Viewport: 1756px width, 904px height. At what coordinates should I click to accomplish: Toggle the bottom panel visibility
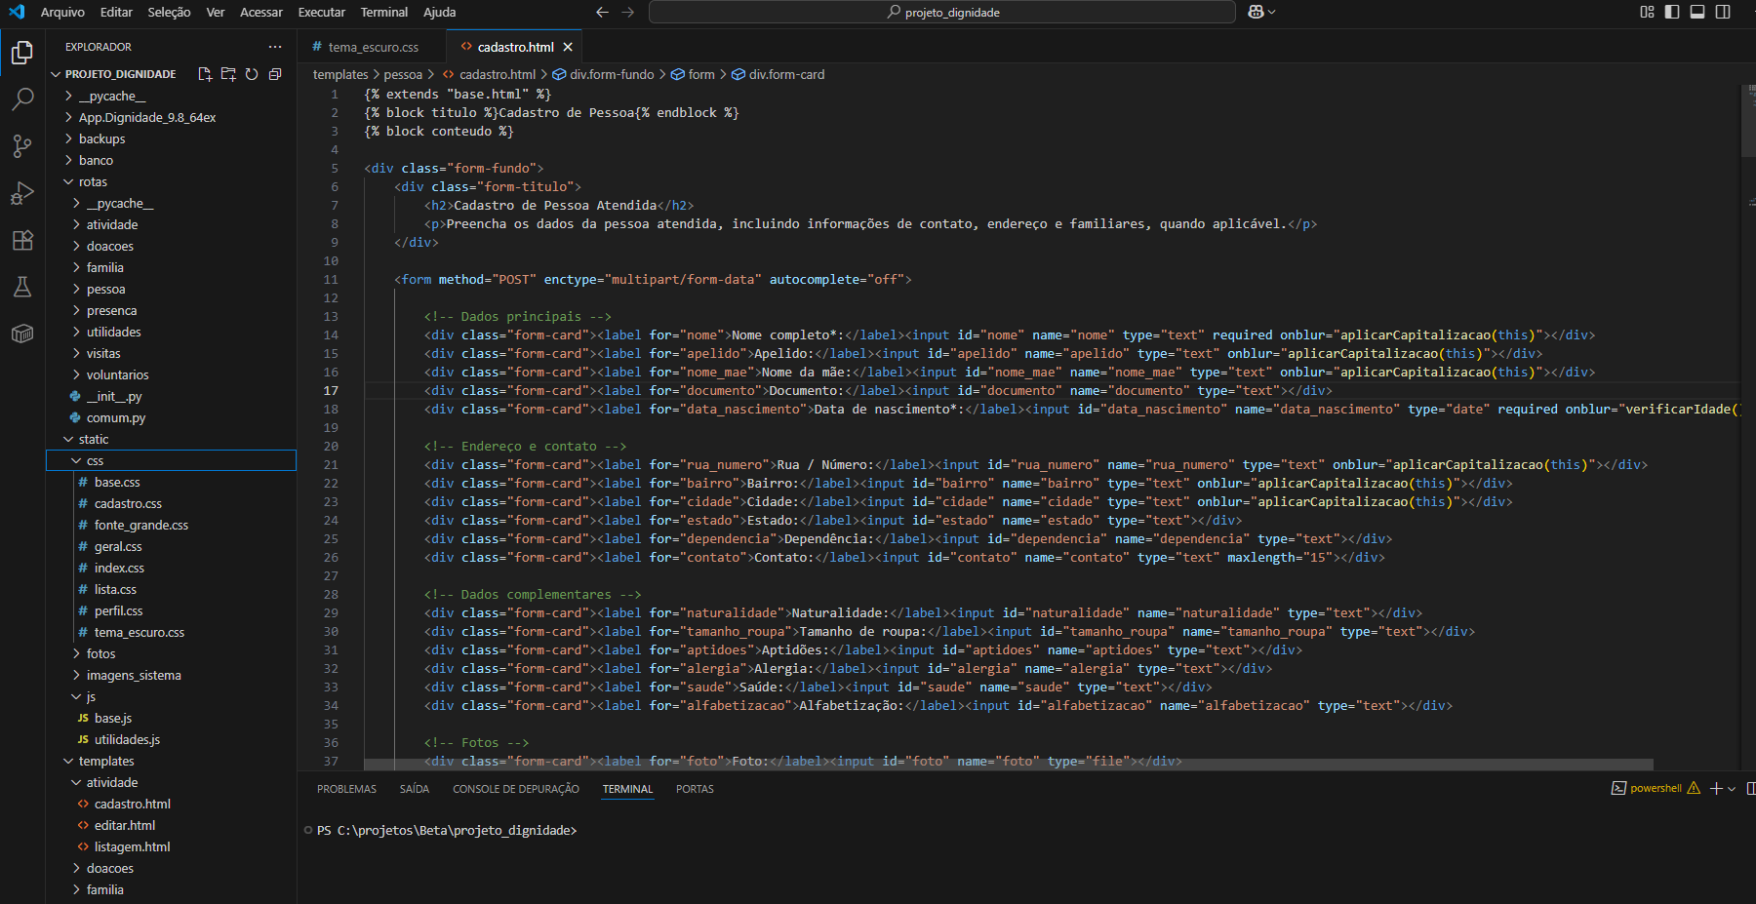coord(1697,12)
